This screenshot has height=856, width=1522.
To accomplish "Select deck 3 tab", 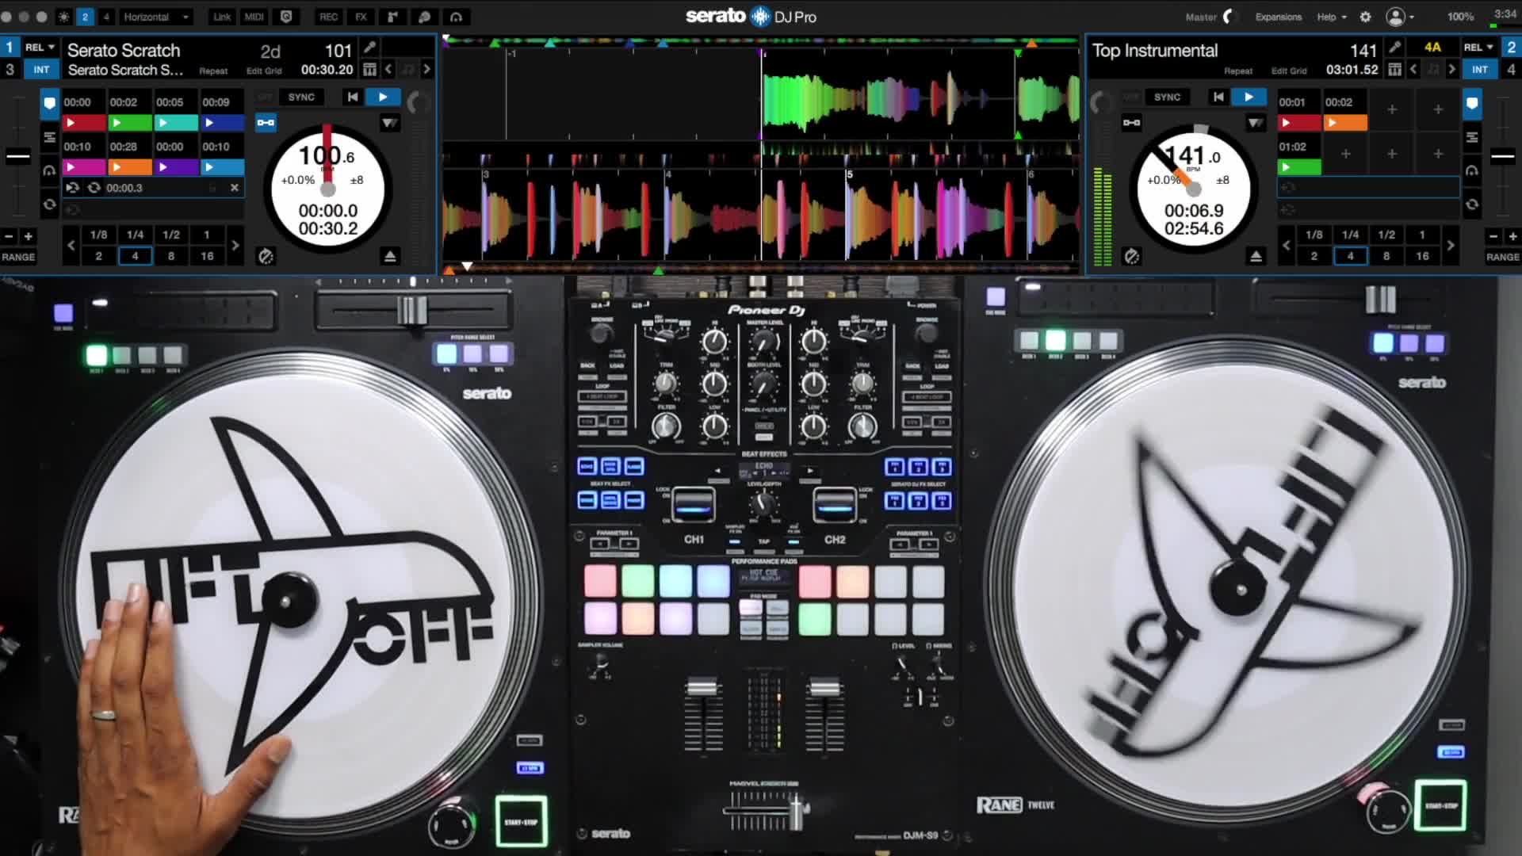I will (x=10, y=70).
